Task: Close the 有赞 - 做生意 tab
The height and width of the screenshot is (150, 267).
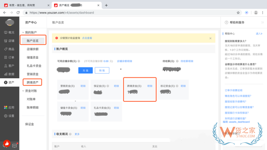Action: click(48, 5)
